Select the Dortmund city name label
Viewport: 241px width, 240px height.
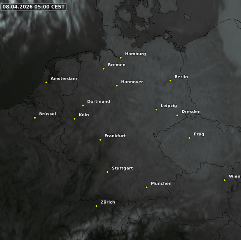pyautogui.click(x=98, y=102)
